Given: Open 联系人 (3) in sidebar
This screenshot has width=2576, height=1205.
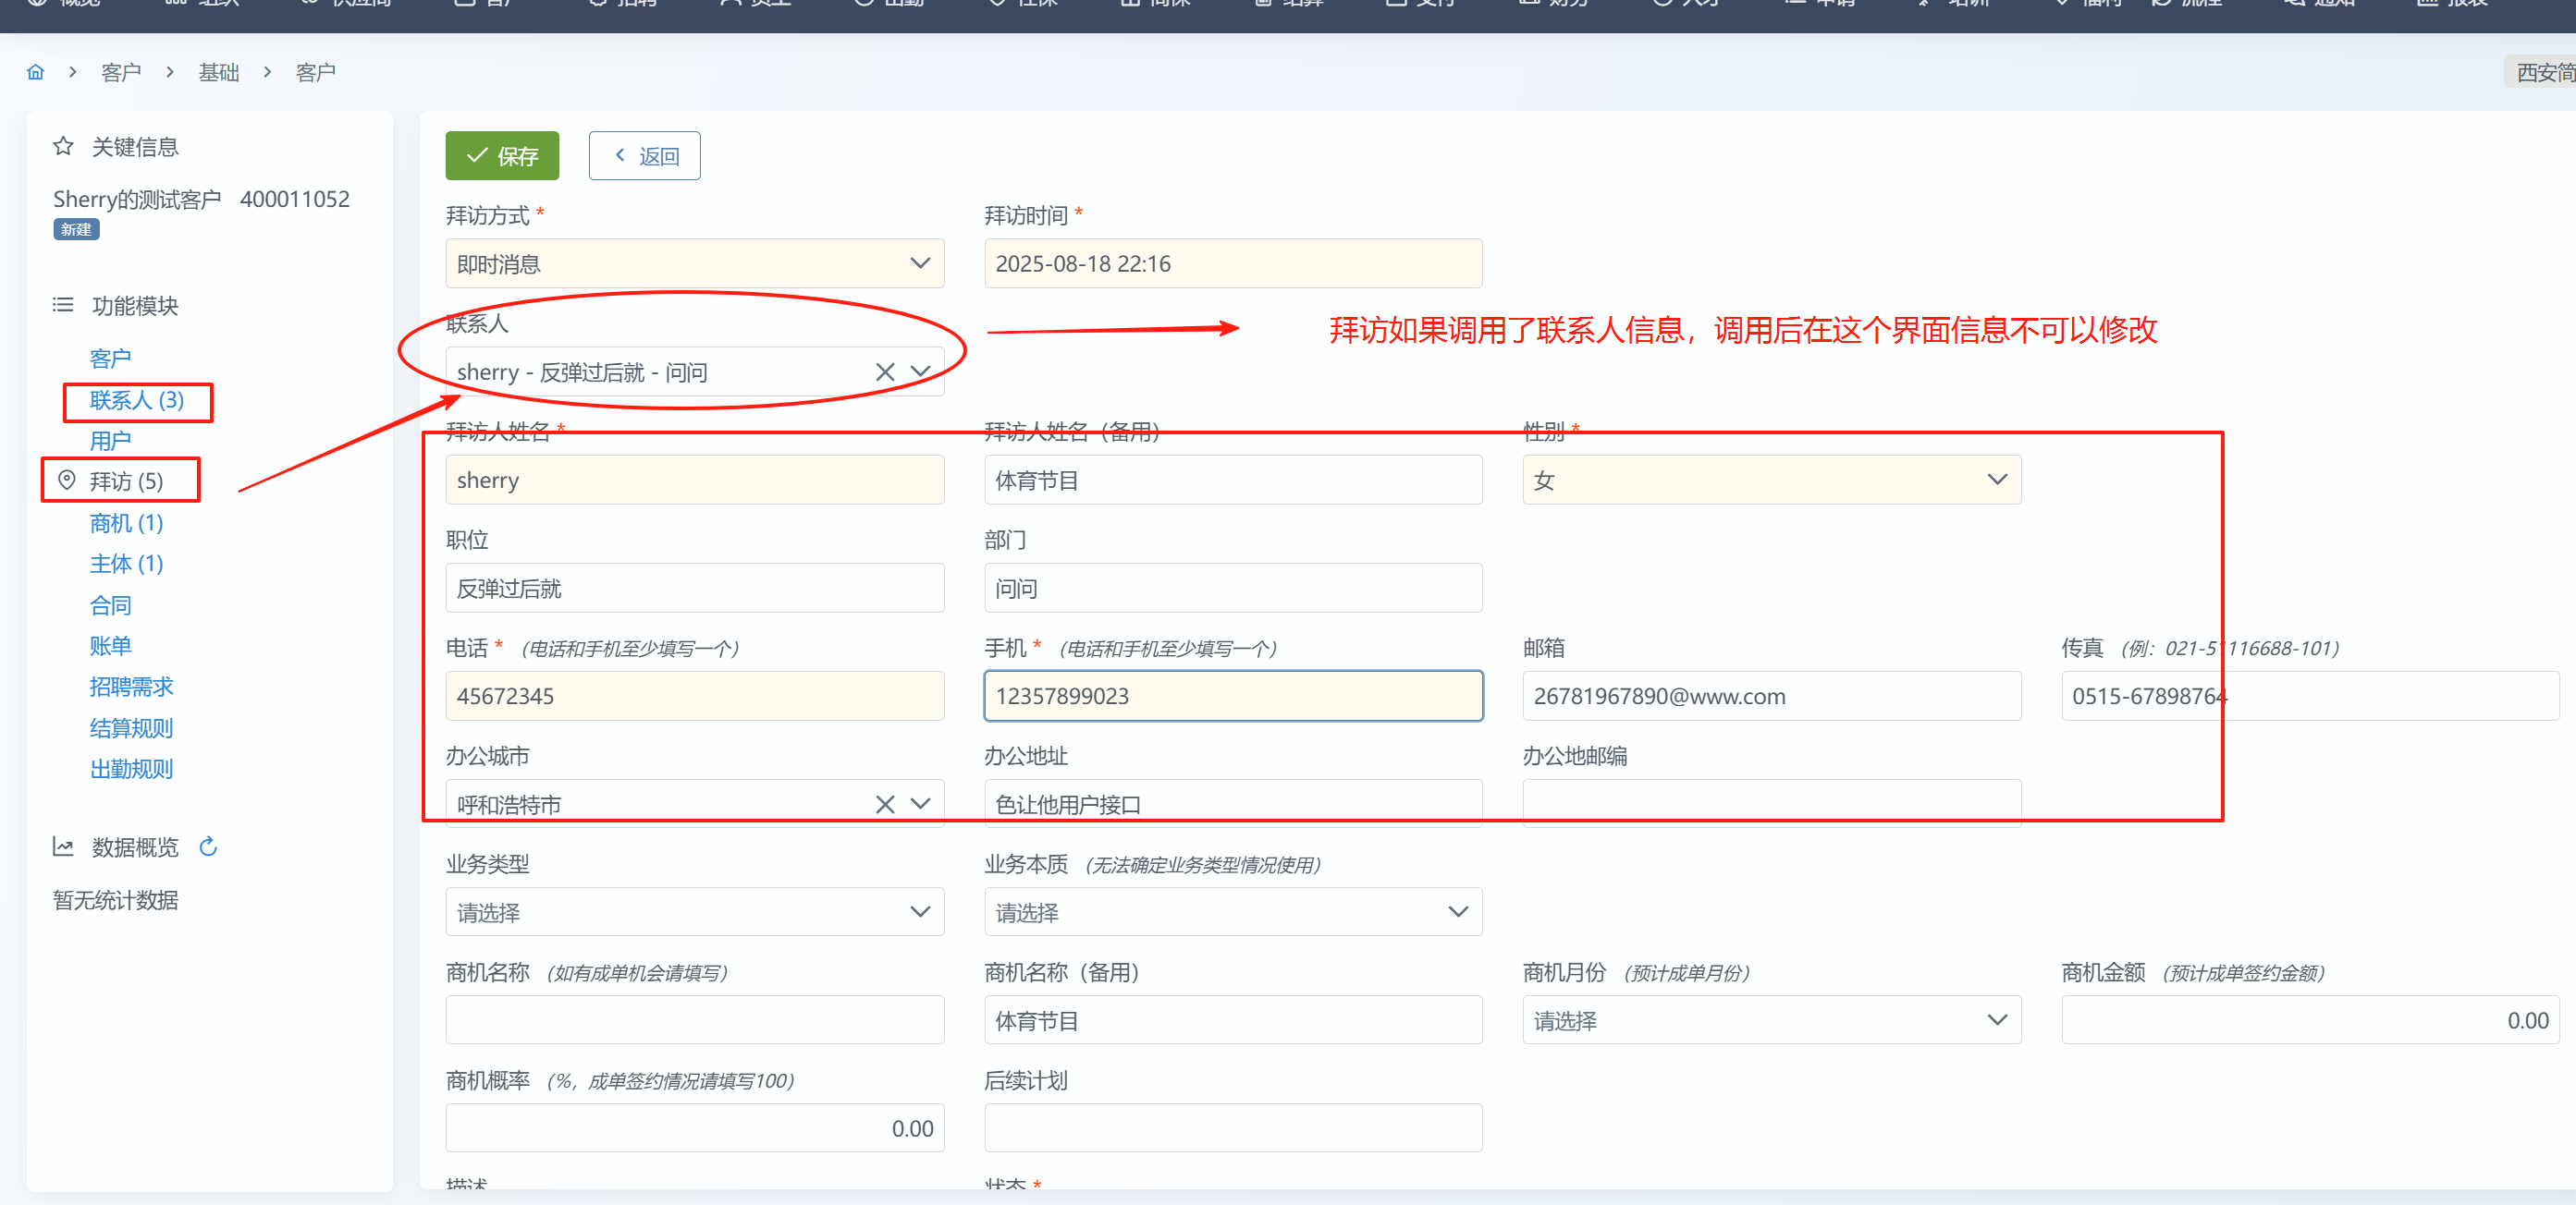Looking at the screenshot, I should [137, 401].
